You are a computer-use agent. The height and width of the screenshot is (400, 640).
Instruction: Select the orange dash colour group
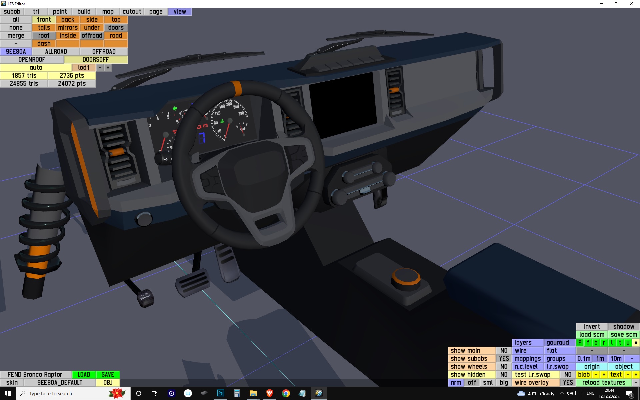click(x=44, y=44)
